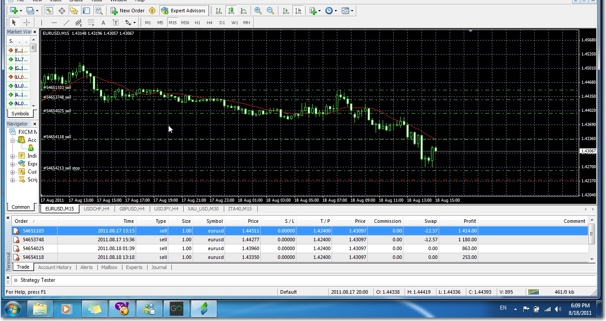Viewport: 606px width, 321px height.
Task: Select the horizontal line drawing tool
Action: [54, 22]
